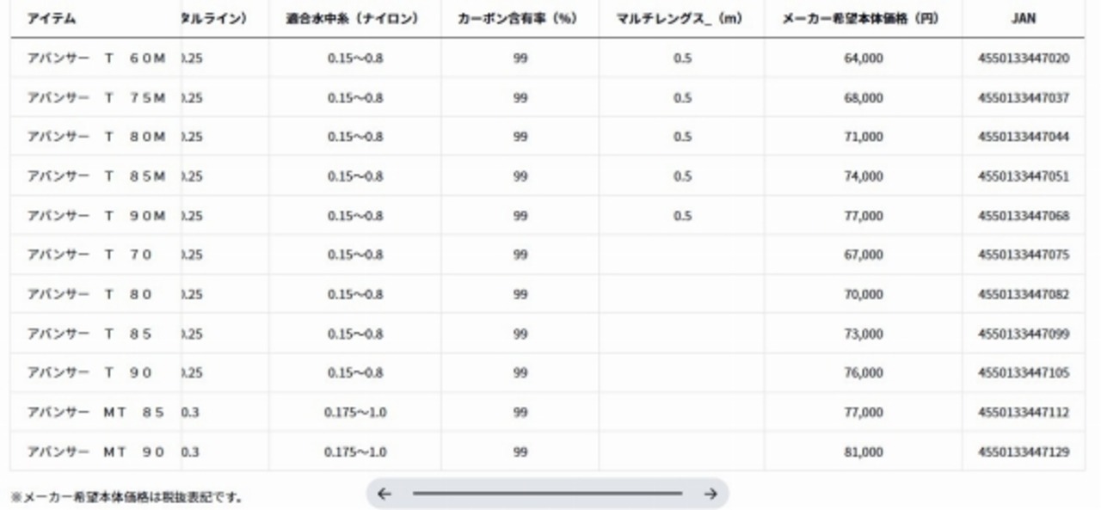This screenshot has width=1101, height=510.
Task: Click price 76,000
Action: point(863,373)
